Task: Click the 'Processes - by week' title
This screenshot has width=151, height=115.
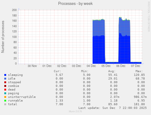Action: pyautogui.click(x=75, y=4)
